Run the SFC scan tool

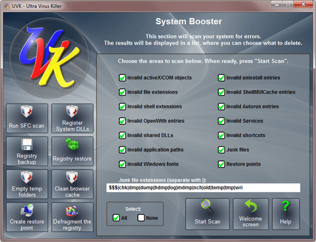27,118
